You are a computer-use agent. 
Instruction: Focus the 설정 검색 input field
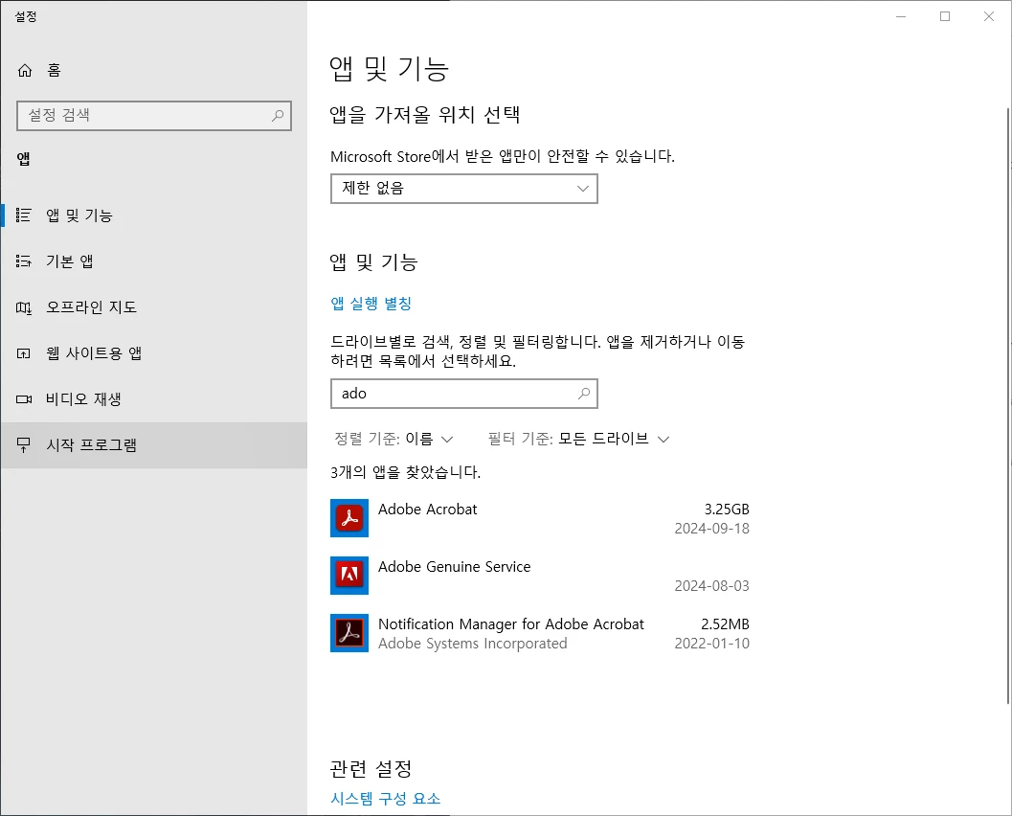coord(153,116)
